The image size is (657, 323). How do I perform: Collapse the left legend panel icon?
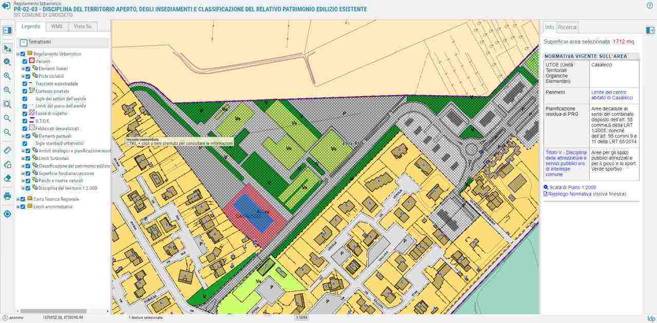tap(7, 30)
